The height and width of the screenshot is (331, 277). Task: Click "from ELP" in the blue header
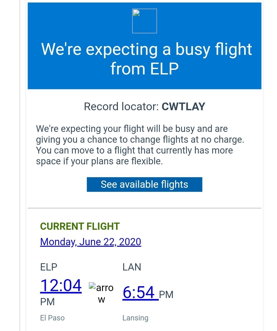pos(144,69)
